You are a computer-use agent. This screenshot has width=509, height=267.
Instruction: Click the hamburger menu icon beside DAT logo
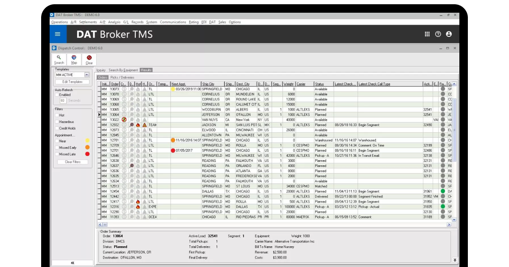pos(58,34)
